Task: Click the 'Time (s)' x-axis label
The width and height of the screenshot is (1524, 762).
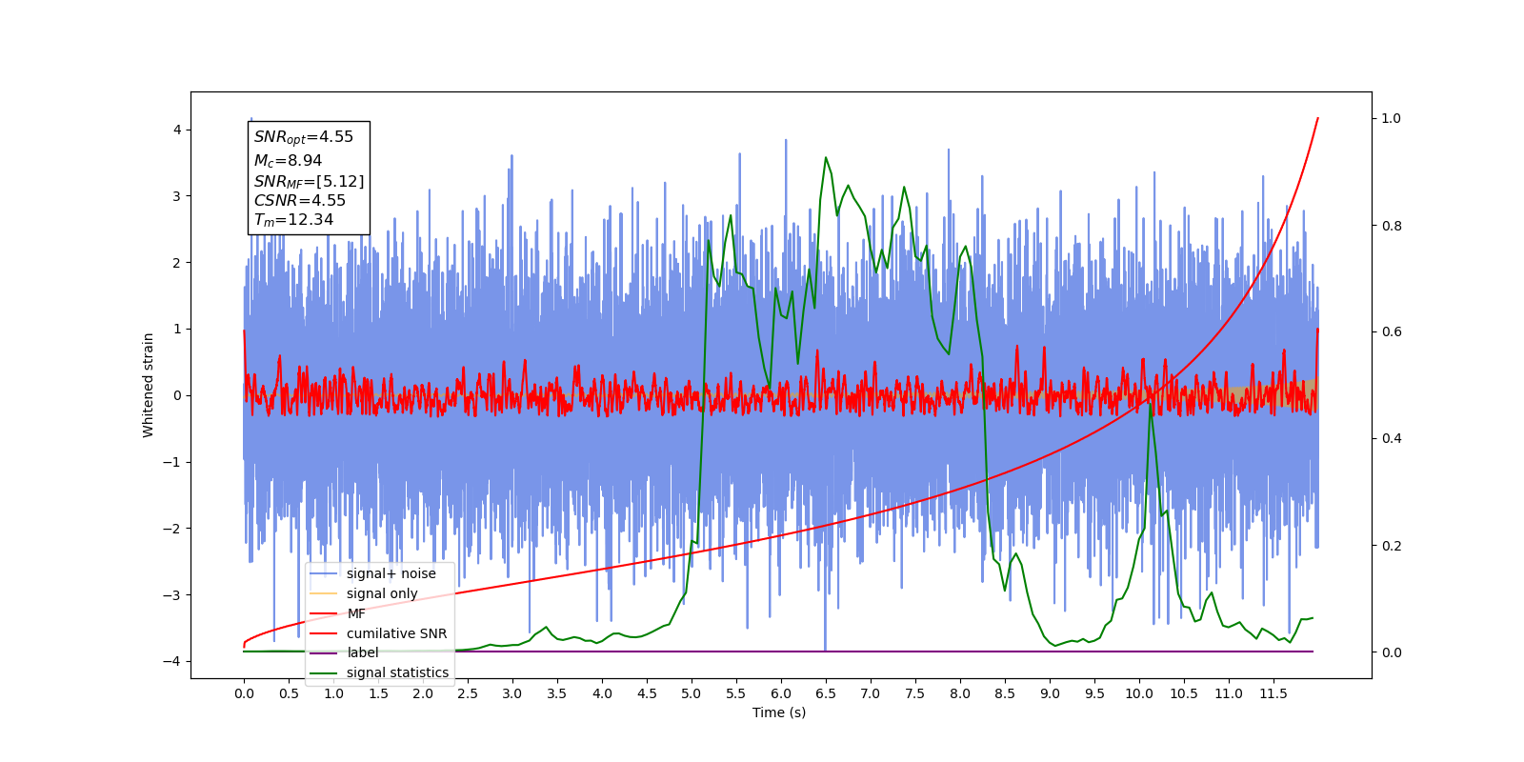Action: click(x=779, y=712)
